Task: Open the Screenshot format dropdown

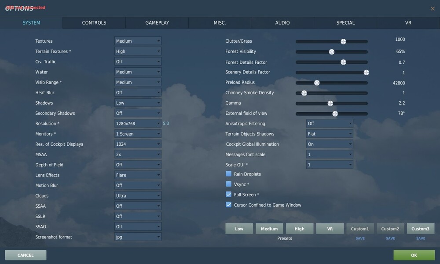Action: pos(138,237)
